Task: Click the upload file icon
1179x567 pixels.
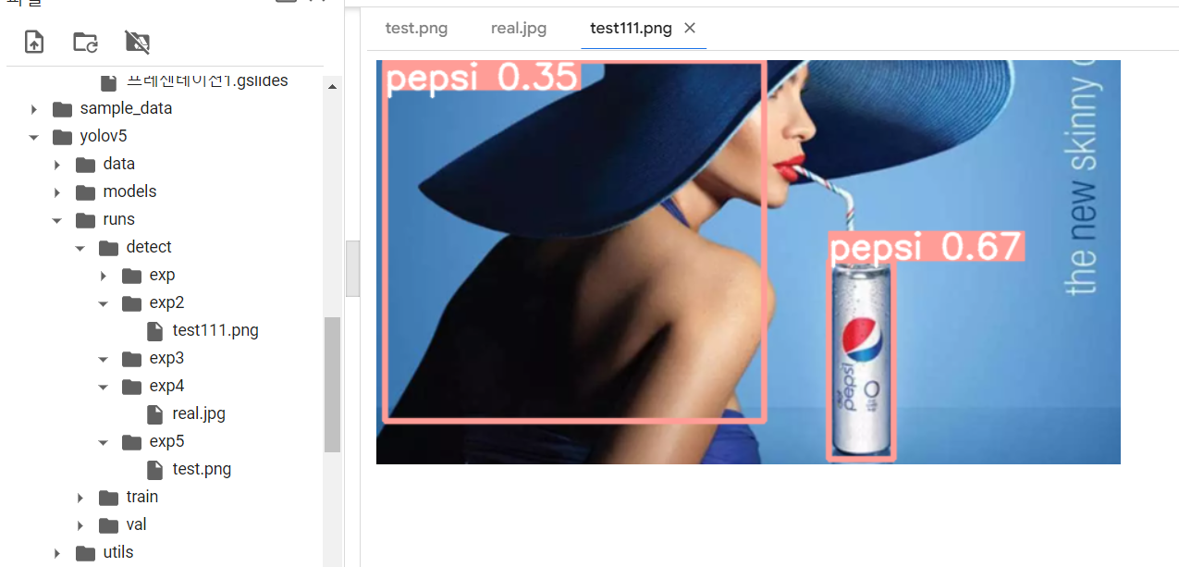Action: 34,42
